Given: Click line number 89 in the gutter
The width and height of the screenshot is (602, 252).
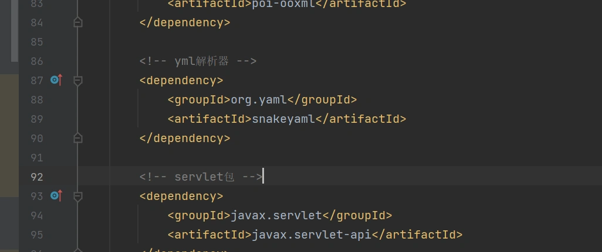Looking at the screenshot, I should click(36, 119).
